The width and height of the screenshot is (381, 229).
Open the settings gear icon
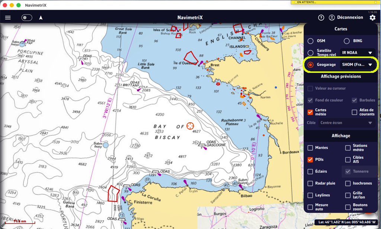point(372,17)
